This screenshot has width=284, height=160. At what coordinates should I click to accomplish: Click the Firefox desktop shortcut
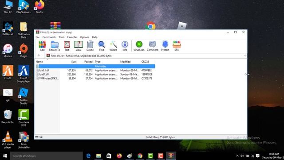pos(39,7)
